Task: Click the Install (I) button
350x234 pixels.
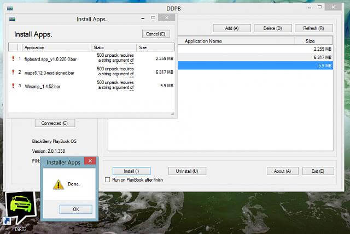Action: click(131, 171)
